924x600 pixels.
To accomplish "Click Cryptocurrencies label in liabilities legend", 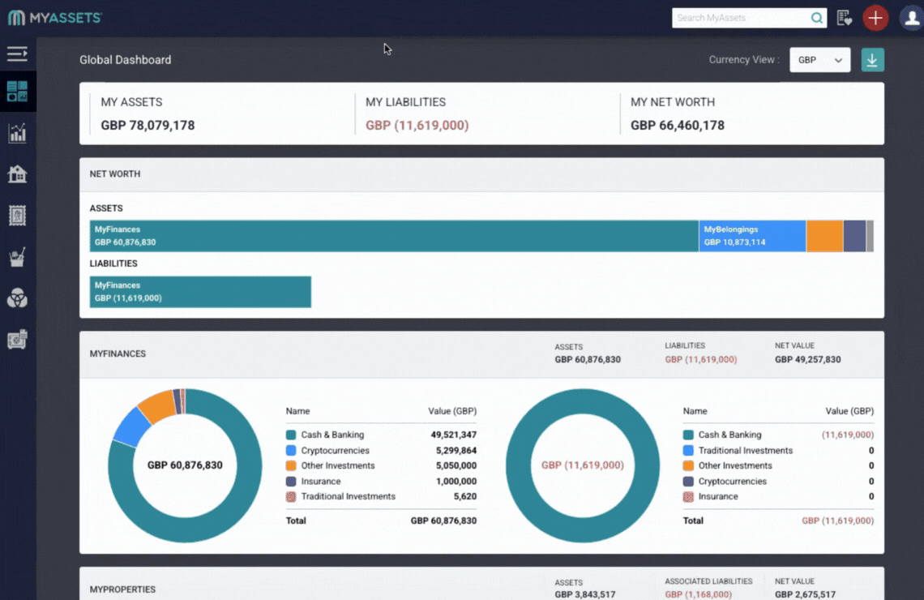I will (733, 482).
